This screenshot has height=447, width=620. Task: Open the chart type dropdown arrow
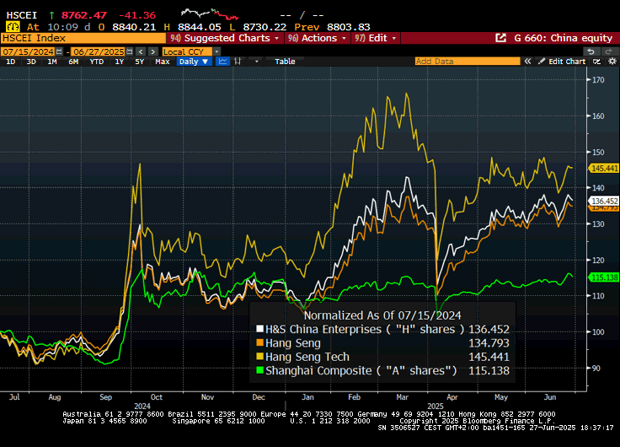(x=257, y=62)
